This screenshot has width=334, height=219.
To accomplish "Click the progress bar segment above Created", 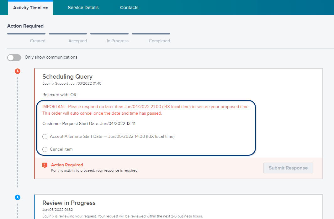I will click(x=26, y=34).
